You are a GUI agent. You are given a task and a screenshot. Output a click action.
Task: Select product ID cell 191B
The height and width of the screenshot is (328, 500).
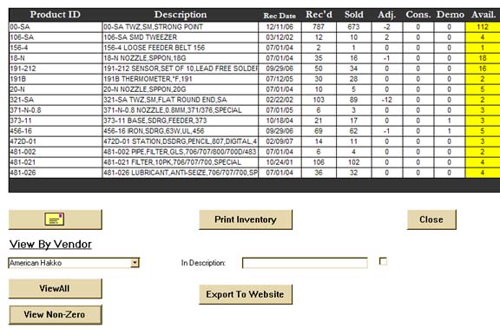(x=56, y=79)
